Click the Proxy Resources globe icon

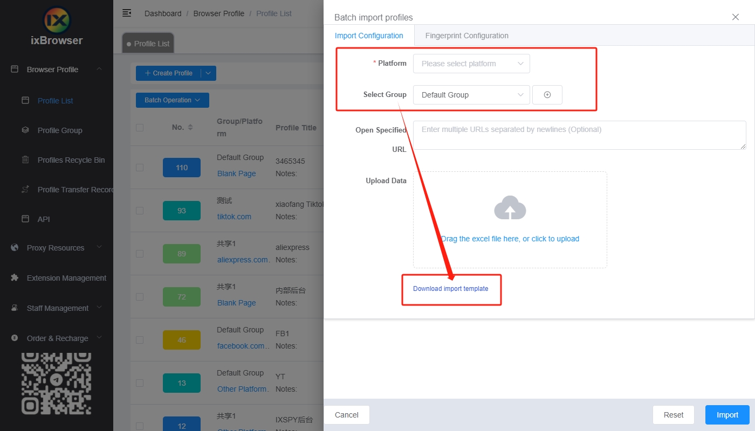tap(15, 248)
